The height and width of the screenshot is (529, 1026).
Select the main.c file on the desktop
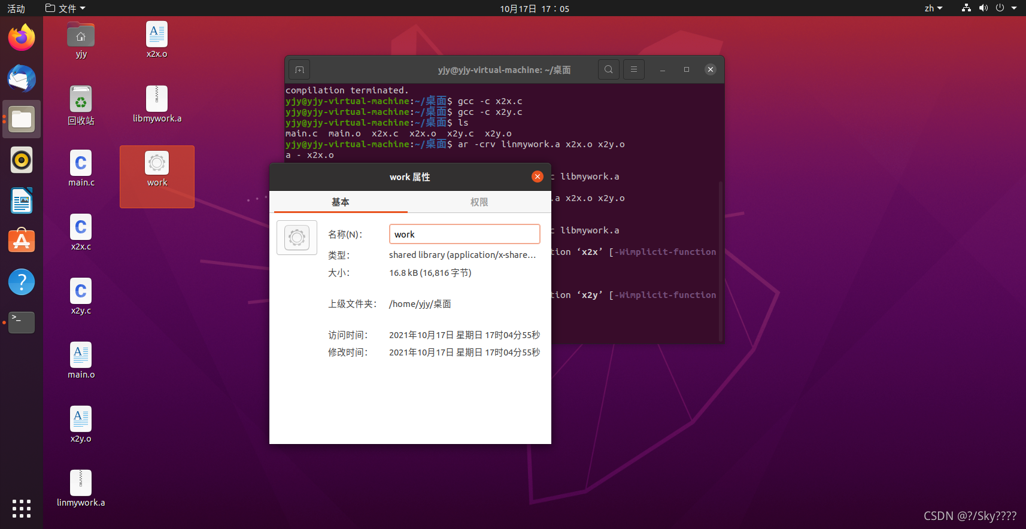tap(81, 169)
